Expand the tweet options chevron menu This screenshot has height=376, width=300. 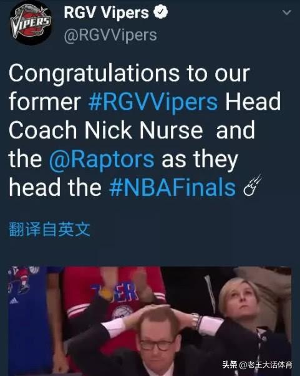(286, 12)
